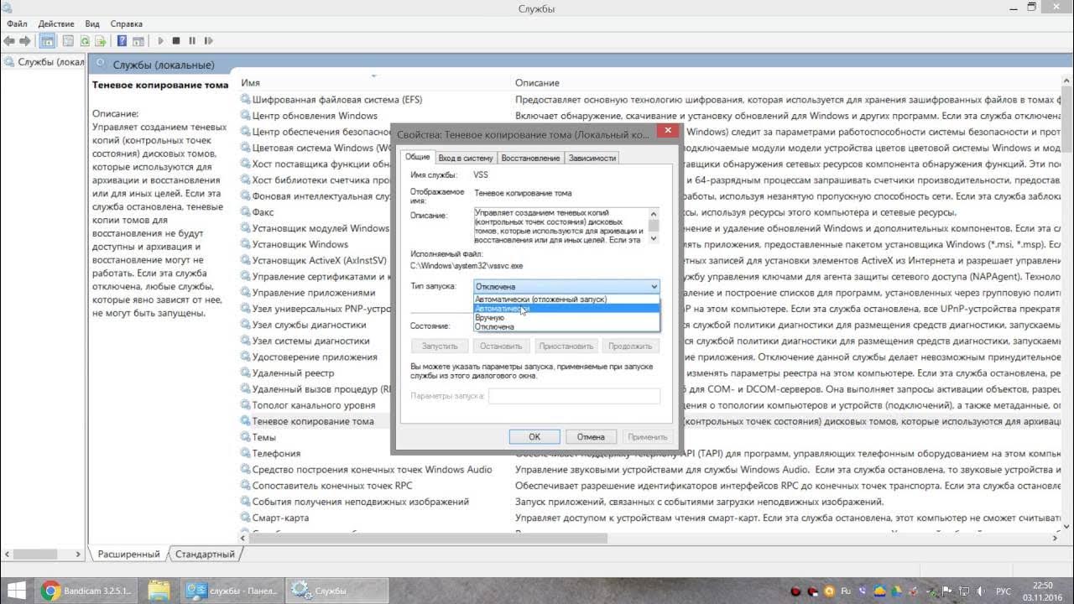The height and width of the screenshot is (604, 1074).
Task: Open the Файл menu
Action: pyautogui.click(x=17, y=23)
